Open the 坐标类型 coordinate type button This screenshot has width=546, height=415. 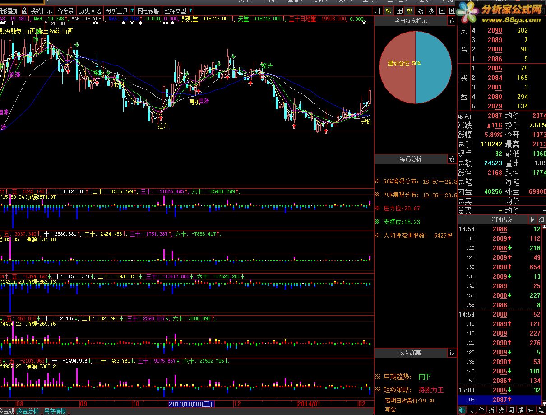point(175,11)
